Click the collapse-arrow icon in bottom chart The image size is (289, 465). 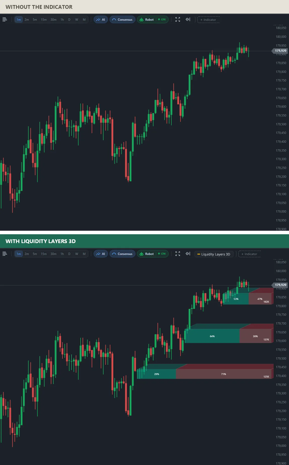[x=188, y=254]
